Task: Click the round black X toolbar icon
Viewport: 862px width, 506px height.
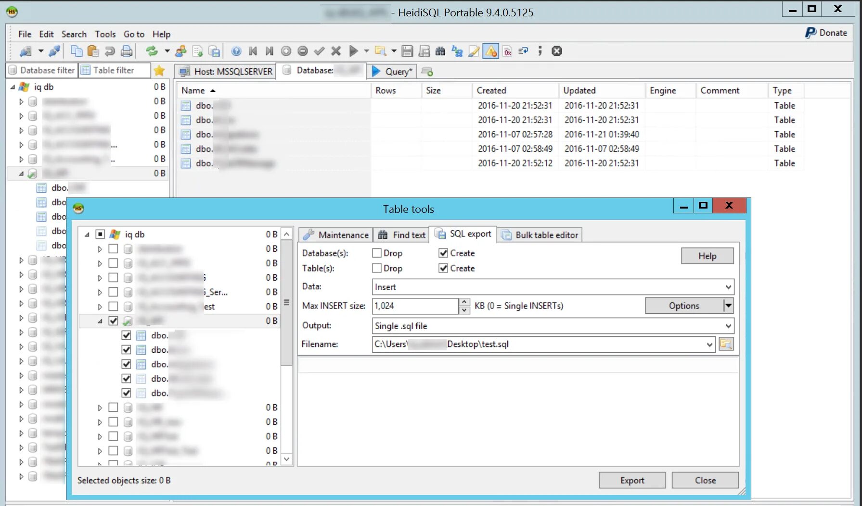Action: tap(557, 51)
